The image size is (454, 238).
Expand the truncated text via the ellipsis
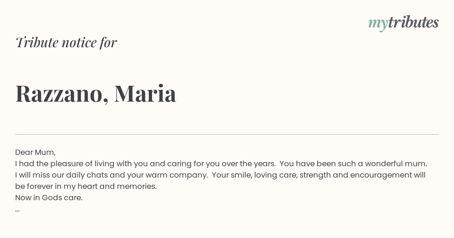pos(17,209)
